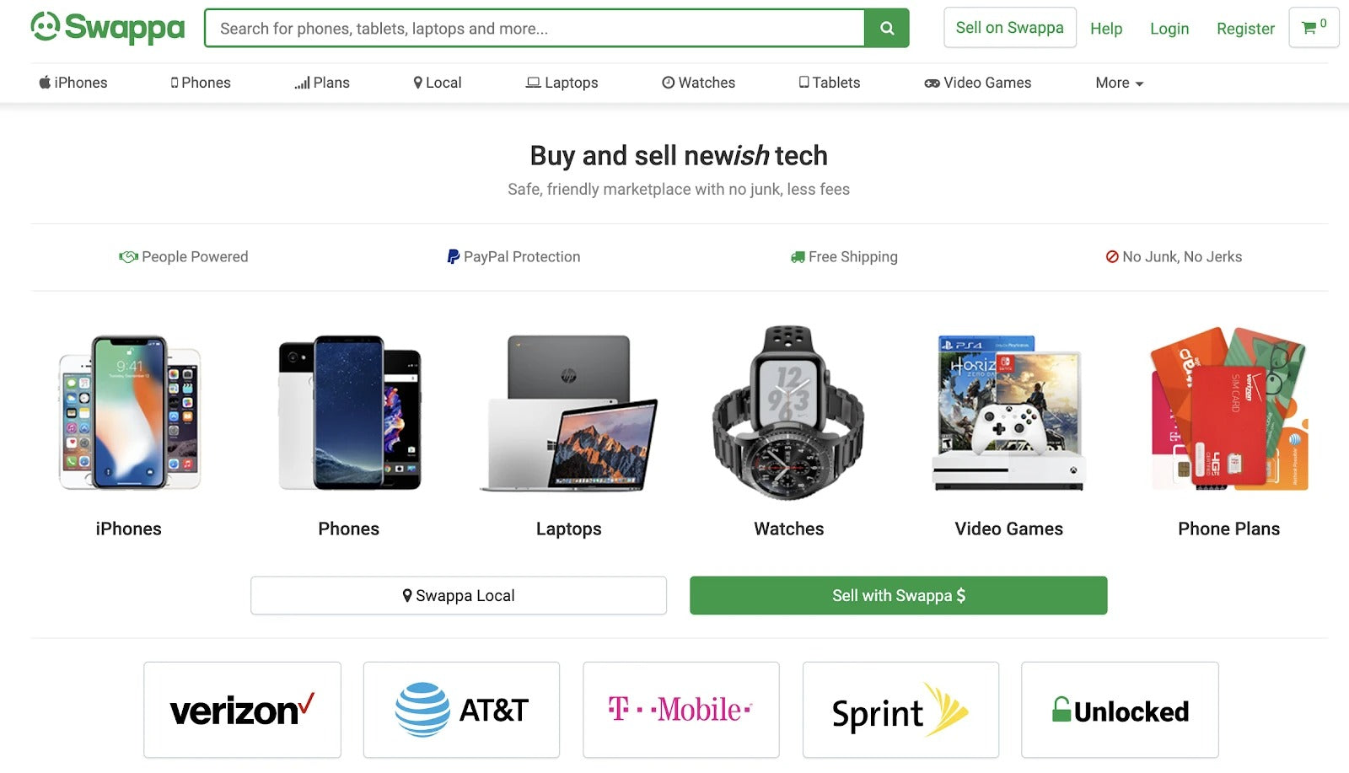Click the Swappa logo
This screenshot has width=1349, height=773.
point(108,28)
